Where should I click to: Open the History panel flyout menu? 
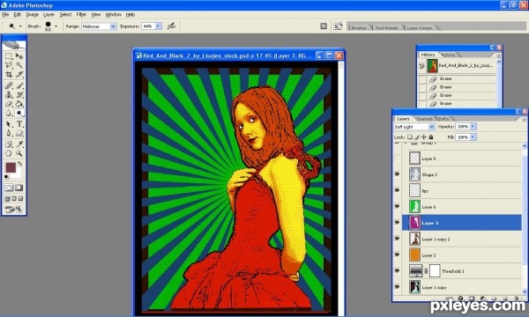(499, 55)
